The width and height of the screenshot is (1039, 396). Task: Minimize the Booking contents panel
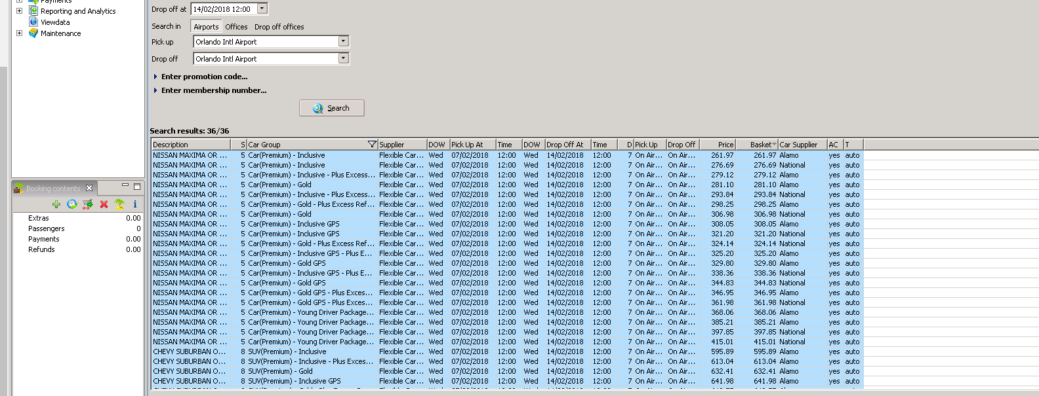pos(125,187)
